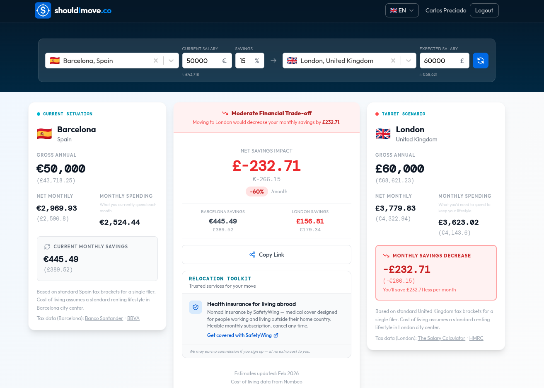Open The Salary Calculator link
The height and width of the screenshot is (388, 544).
click(441, 338)
